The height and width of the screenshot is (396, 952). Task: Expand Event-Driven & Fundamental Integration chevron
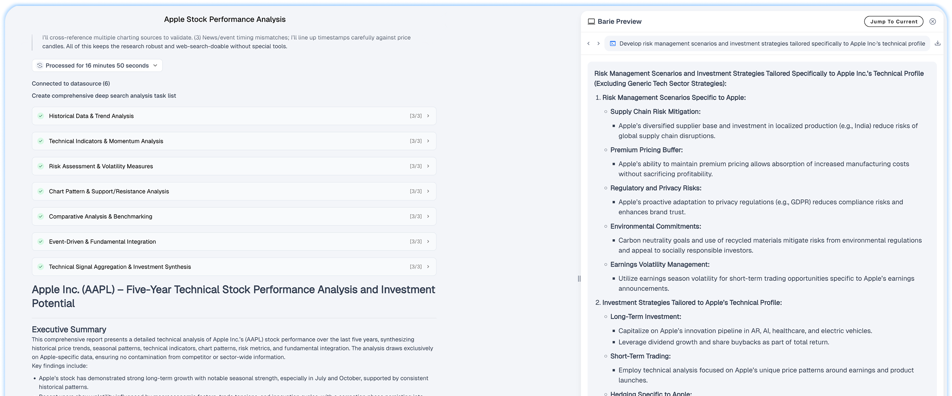click(428, 242)
